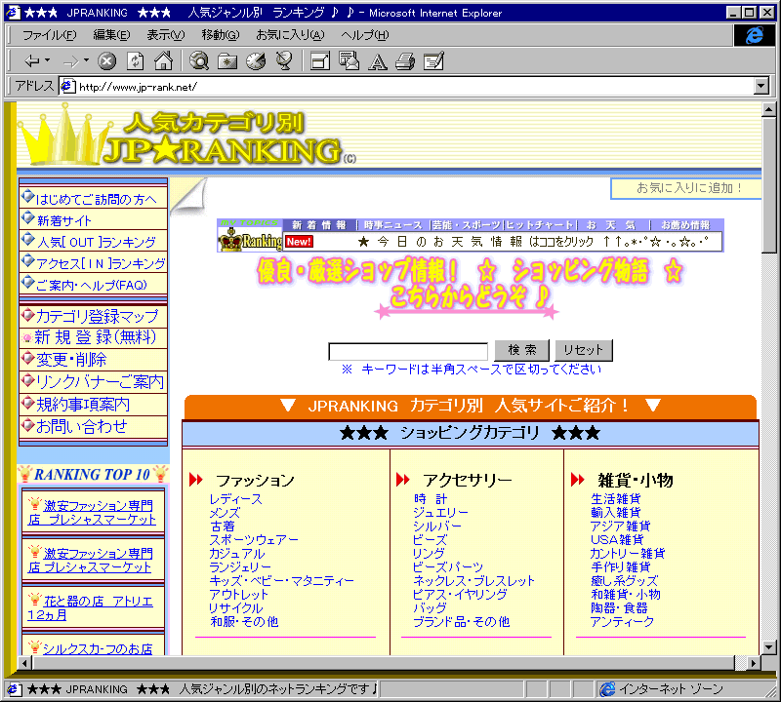This screenshot has width=781, height=702.
Task: Select the 時事ニュース topics tab
Action: pyautogui.click(x=393, y=225)
